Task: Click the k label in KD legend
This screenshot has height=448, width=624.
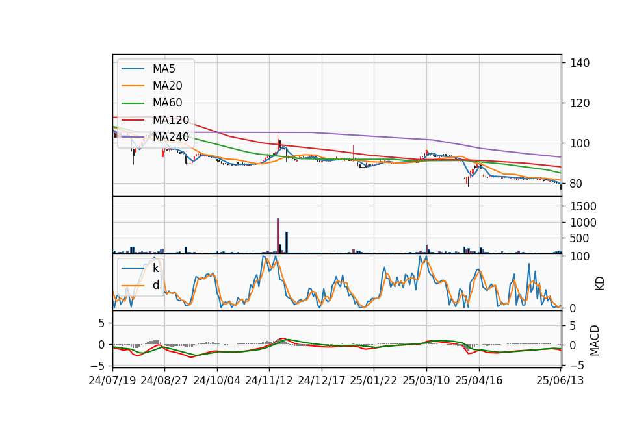Action: pyautogui.click(x=155, y=268)
